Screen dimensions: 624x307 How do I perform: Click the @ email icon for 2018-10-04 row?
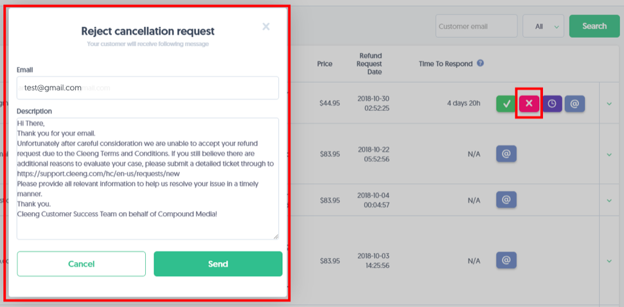click(506, 199)
